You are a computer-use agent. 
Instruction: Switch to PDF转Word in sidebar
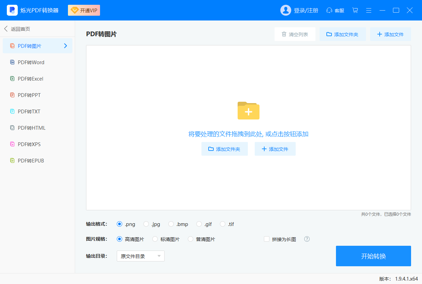click(x=31, y=62)
